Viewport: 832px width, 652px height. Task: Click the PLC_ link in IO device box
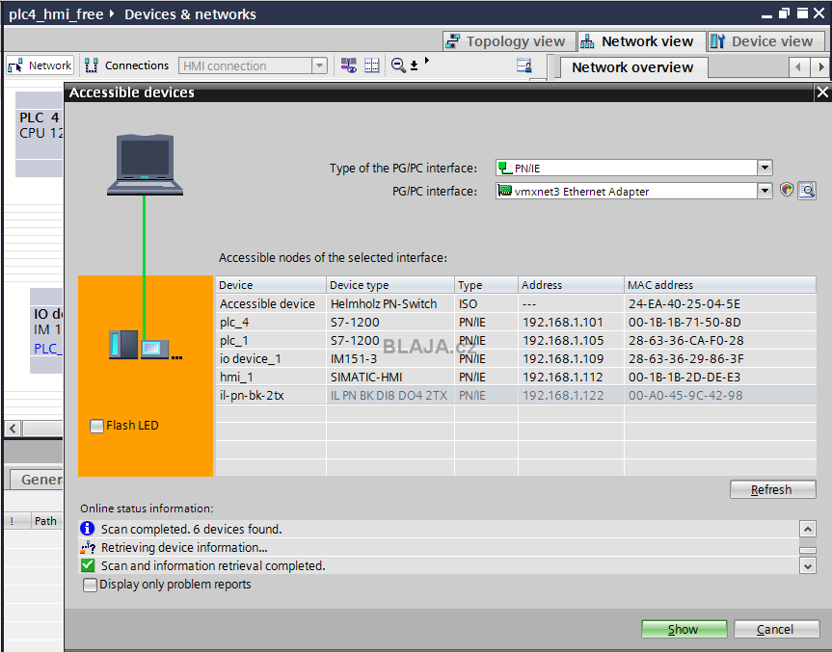click(48, 349)
